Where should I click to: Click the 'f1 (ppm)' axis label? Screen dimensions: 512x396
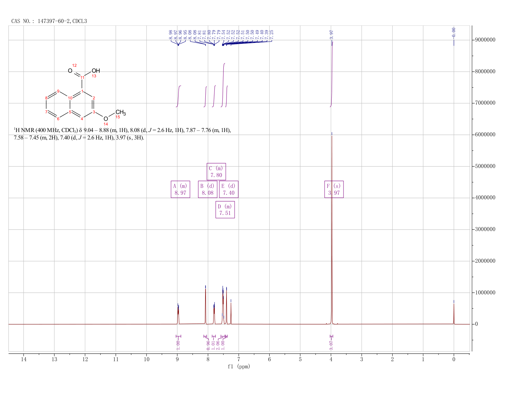(239, 366)
